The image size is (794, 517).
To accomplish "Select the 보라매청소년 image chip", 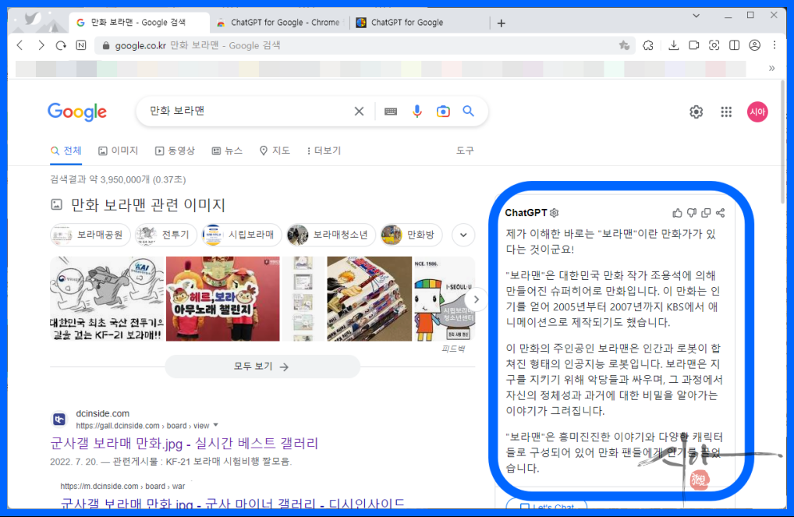I will [331, 235].
